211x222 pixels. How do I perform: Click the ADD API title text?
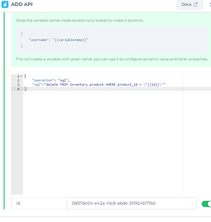(x=22, y=4)
